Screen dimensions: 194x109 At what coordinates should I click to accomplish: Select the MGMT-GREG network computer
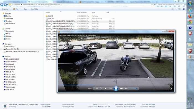tap(11, 69)
